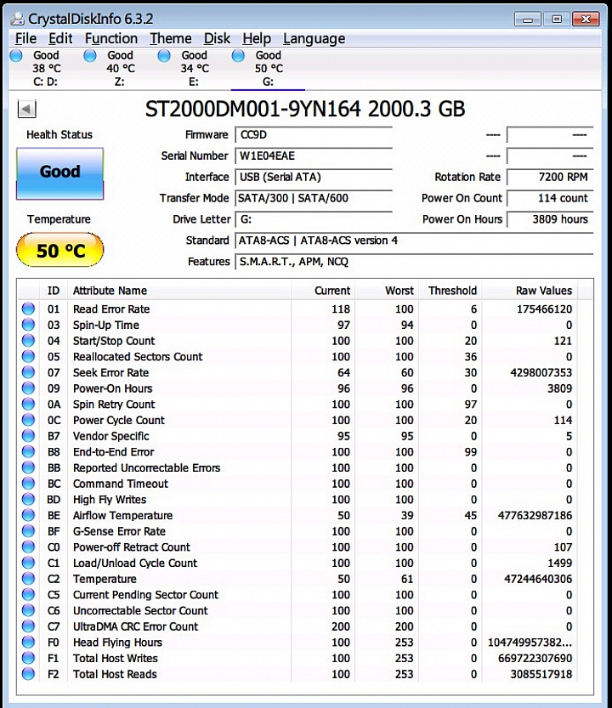
Task: Click the status orb for Airflow Temperature
Action: [28, 515]
